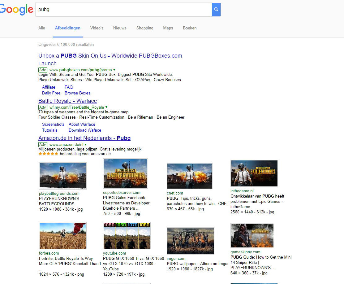Click 'Ongeveer 6.100.000 resultaten' text
Viewport: 344px width, 284px height.
click(x=66, y=44)
